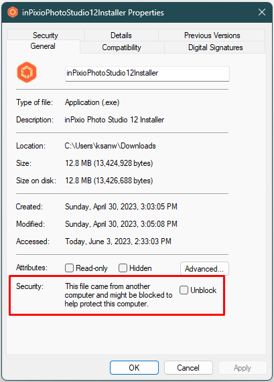Show the Digital Signatures tab
The width and height of the screenshot is (274, 382).
tap(215, 47)
